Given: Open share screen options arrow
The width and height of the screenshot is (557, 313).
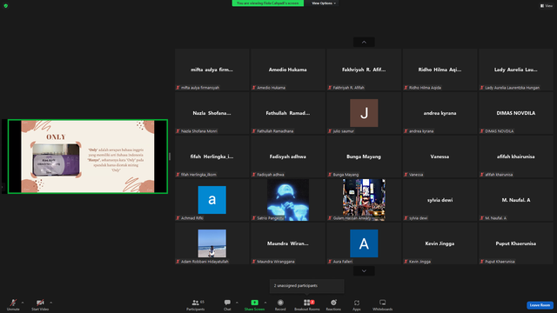Looking at the screenshot, I should (x=265, y=303).
